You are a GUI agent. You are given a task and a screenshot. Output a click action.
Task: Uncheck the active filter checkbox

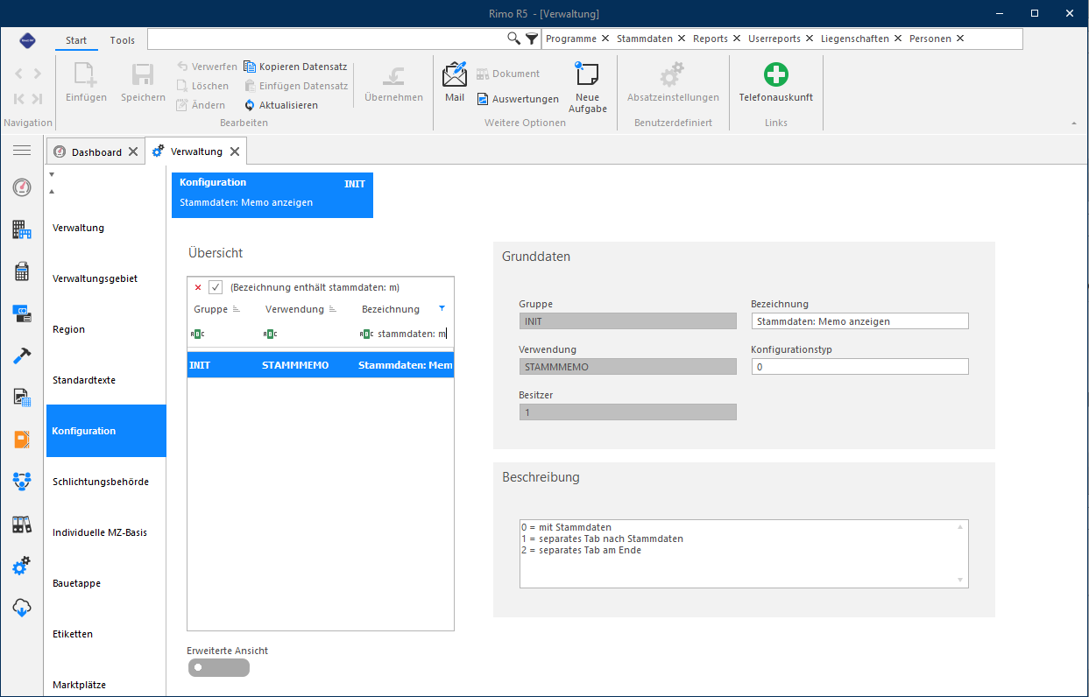(x=216, y=287)
